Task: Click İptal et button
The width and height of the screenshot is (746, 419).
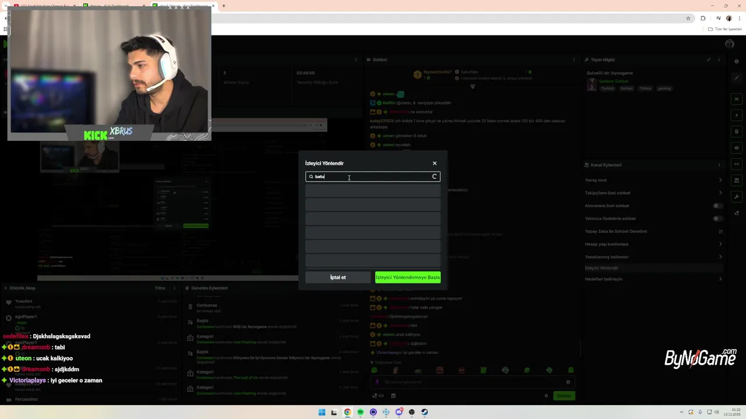Action: point(338,278)
